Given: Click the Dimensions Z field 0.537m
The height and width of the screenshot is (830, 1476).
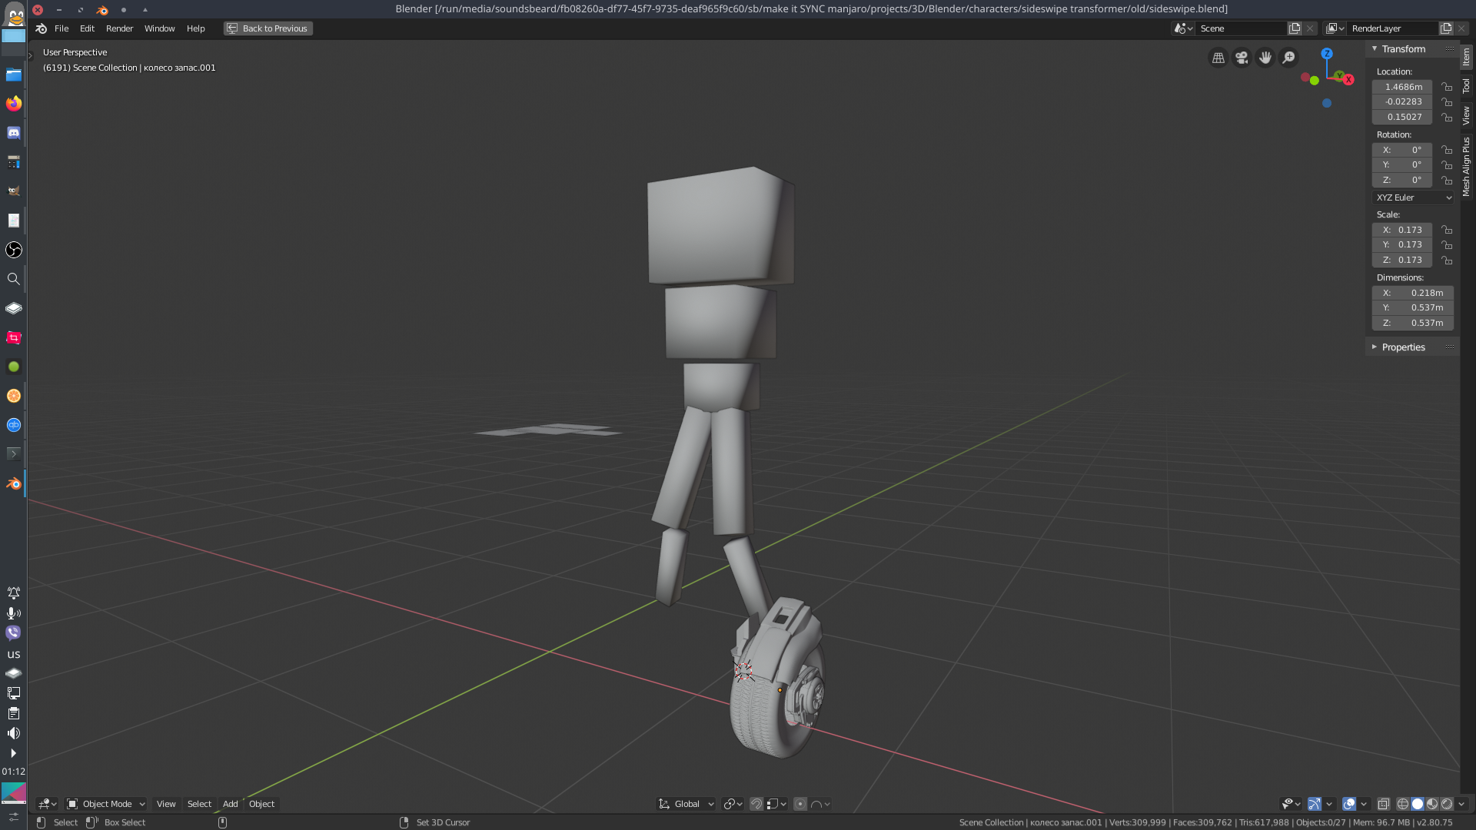Looking at the screenshot, I should pyautogui.click(x=1413, y=323).
